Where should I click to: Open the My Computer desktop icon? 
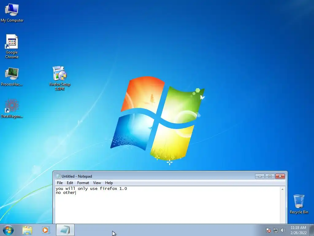click(12, 13)
